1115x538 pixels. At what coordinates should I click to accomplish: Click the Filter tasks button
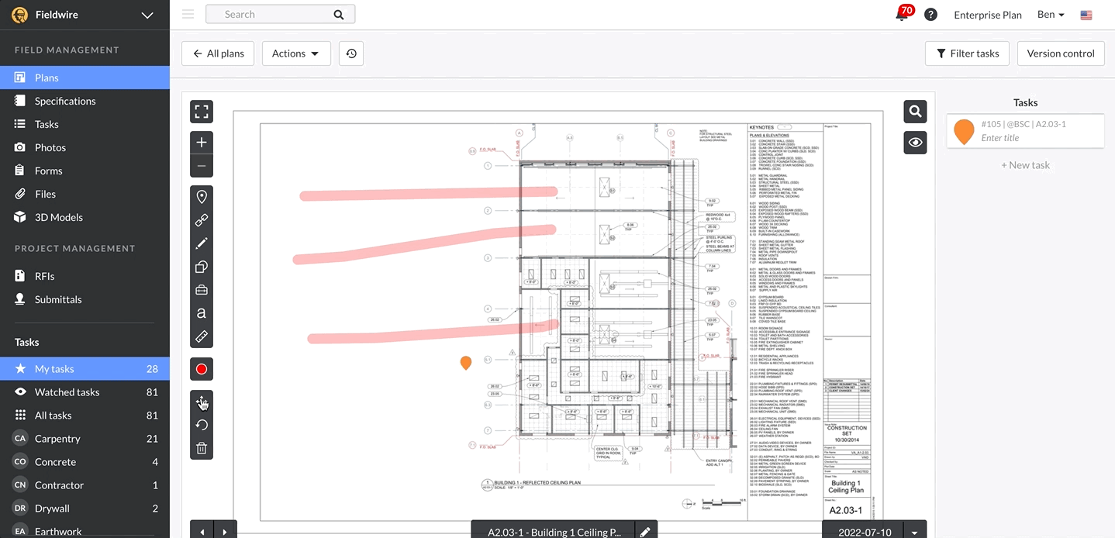(x=967, y=53)
